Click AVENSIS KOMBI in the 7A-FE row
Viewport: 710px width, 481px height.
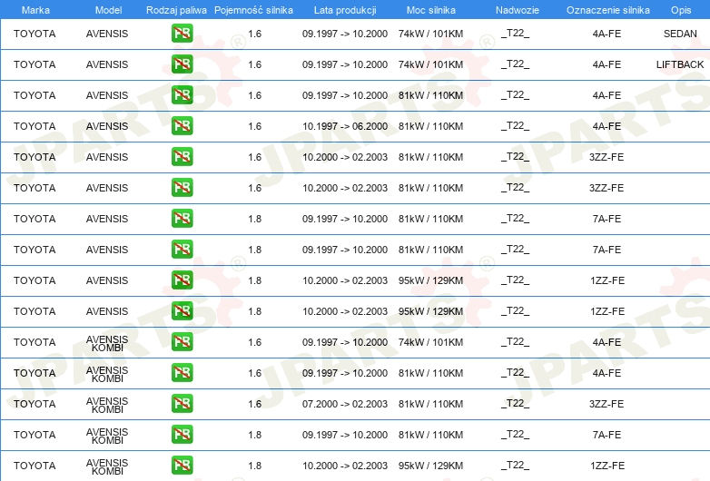point(107,436)
